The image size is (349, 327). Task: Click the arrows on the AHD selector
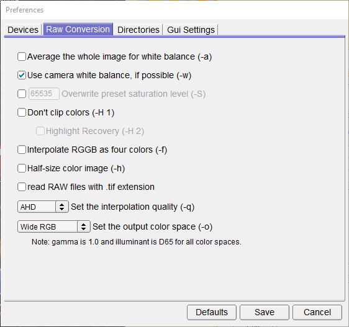tap(62, 207)
